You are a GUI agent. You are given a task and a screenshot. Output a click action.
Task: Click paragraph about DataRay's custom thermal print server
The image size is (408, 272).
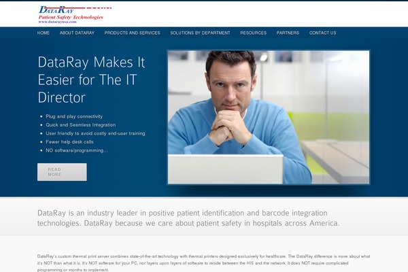pos(203,263)
